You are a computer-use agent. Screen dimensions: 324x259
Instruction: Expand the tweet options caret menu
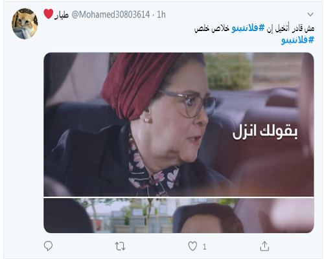(310, 14)
